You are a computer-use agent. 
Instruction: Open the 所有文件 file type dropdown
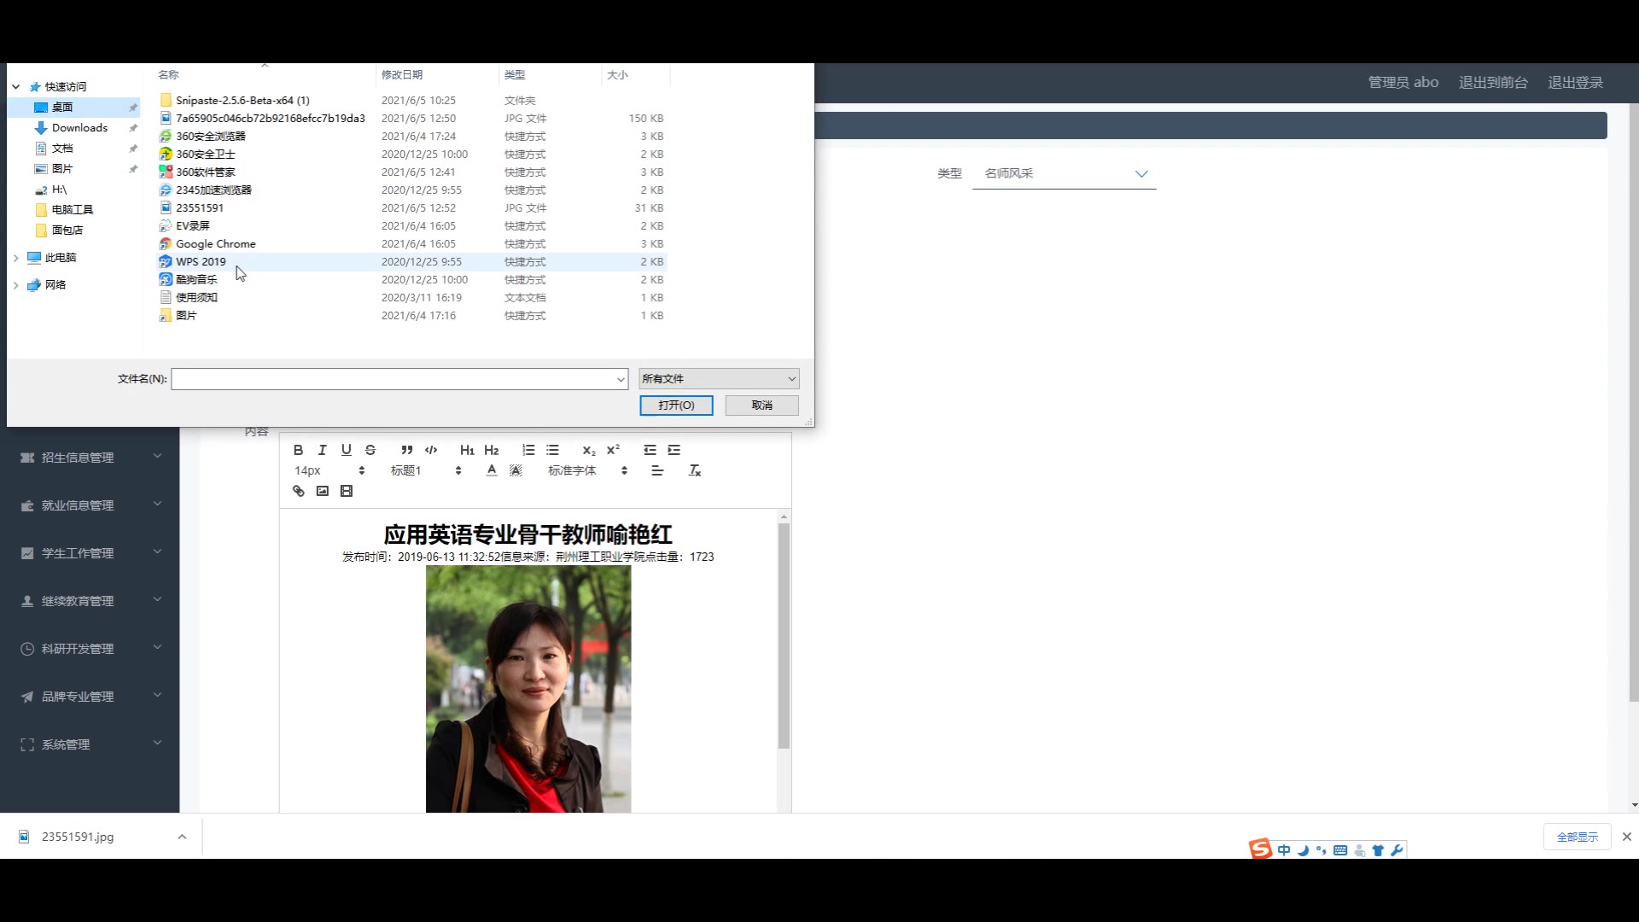pyautogui.click(x=718, y=378)
